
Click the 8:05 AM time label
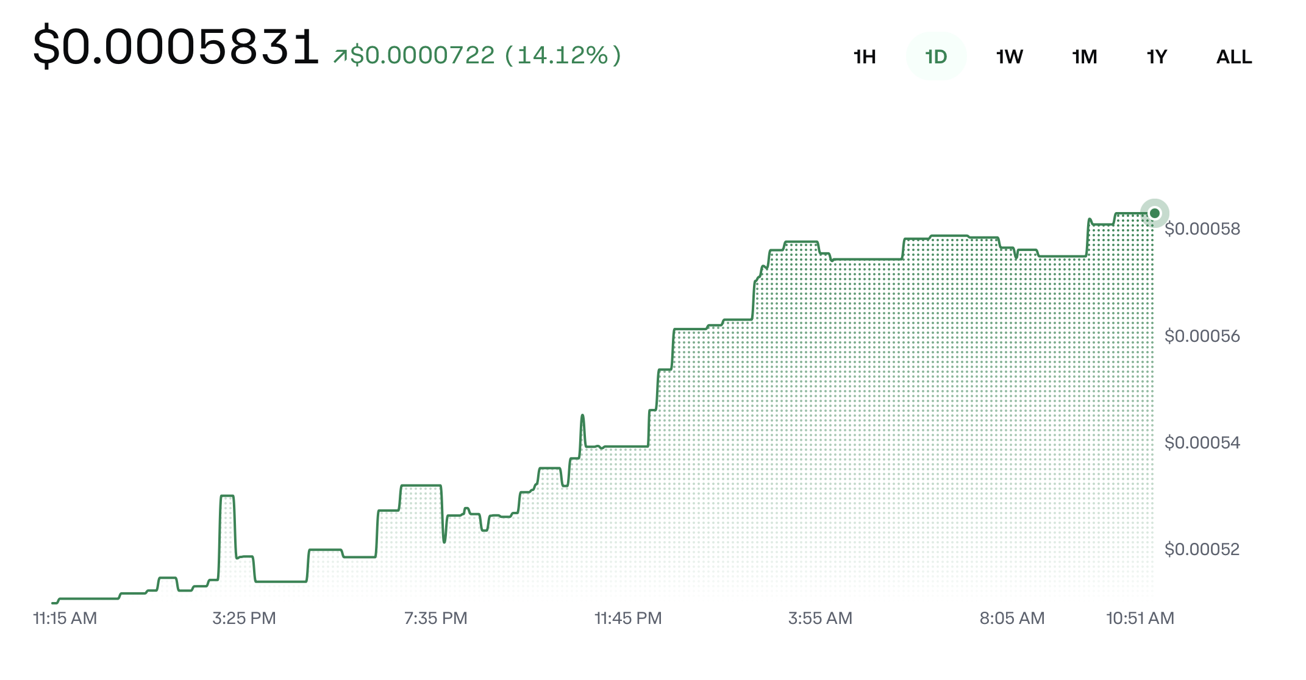coord(1012,618)
